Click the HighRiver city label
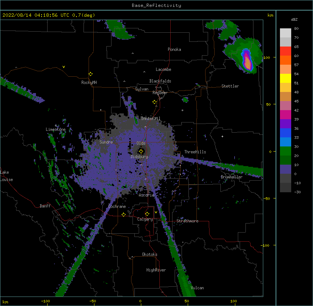Screen dimensions: 313x306 (x=156, y=270)
